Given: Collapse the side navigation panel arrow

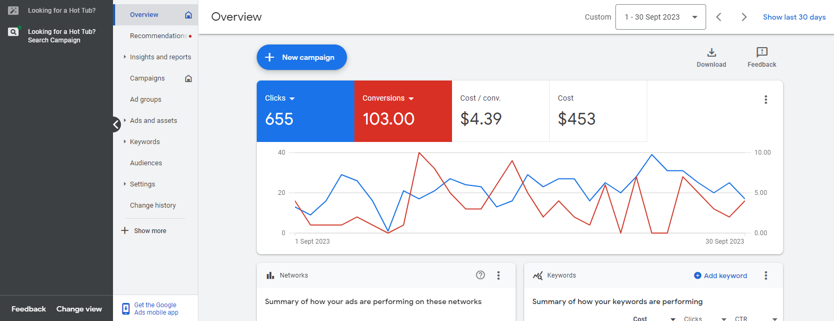Looking at the screenshot, I should pyautogui.click(x=116, y=124).
